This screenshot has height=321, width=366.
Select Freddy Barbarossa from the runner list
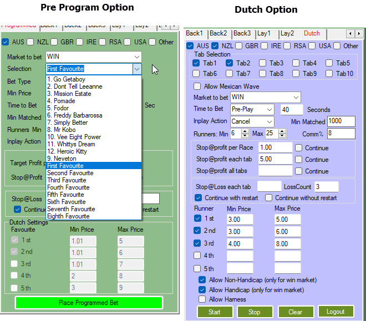pos(74,115)
